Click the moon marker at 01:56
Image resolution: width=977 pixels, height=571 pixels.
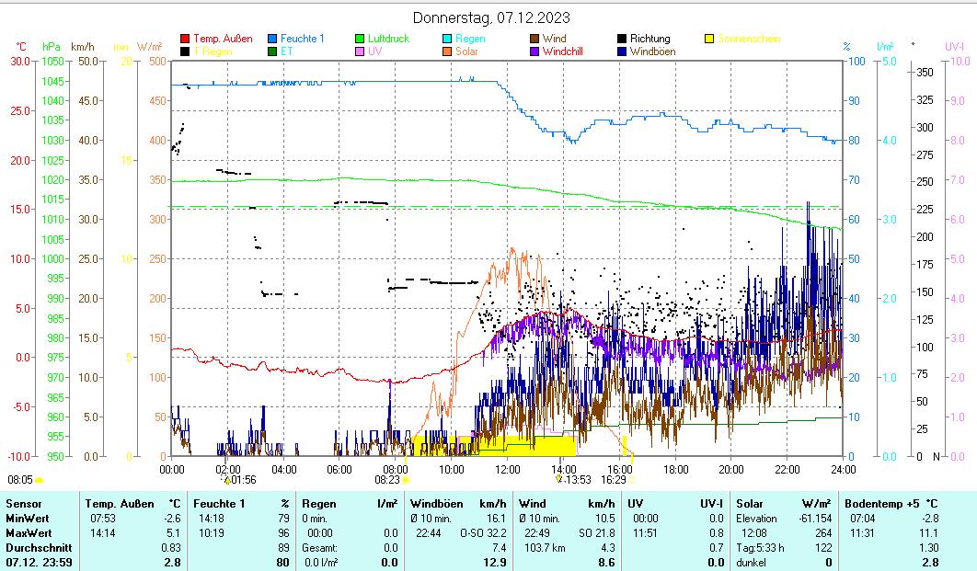pyautogui.click(x=227, y=480)
